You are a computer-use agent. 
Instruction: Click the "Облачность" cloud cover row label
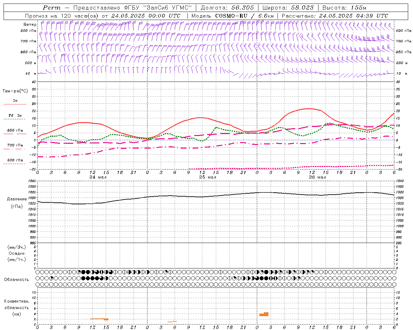tap(16, 279)
